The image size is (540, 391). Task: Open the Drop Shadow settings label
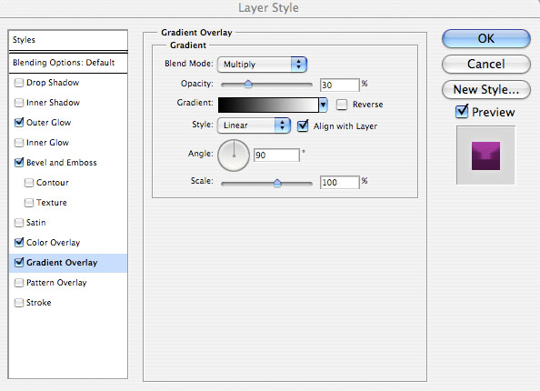tap(53, 83)
